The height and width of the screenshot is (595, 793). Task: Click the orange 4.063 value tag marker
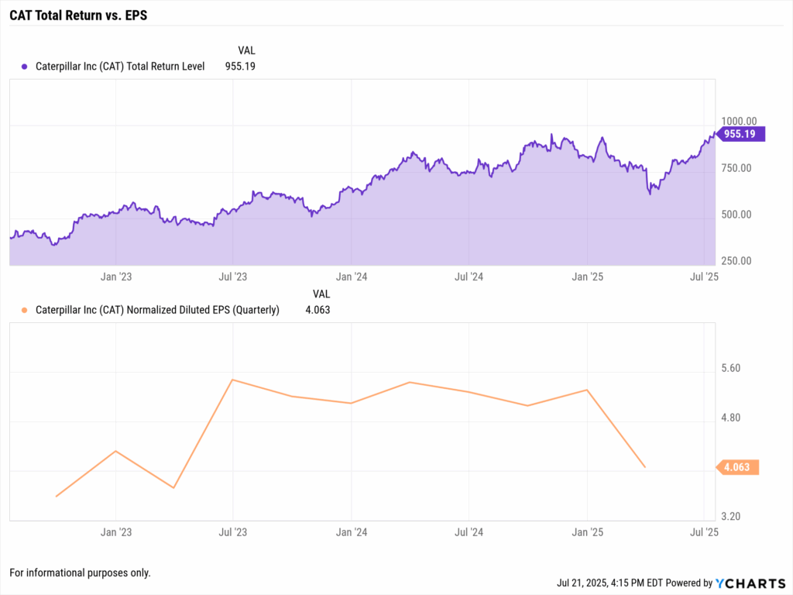[737, 467]
